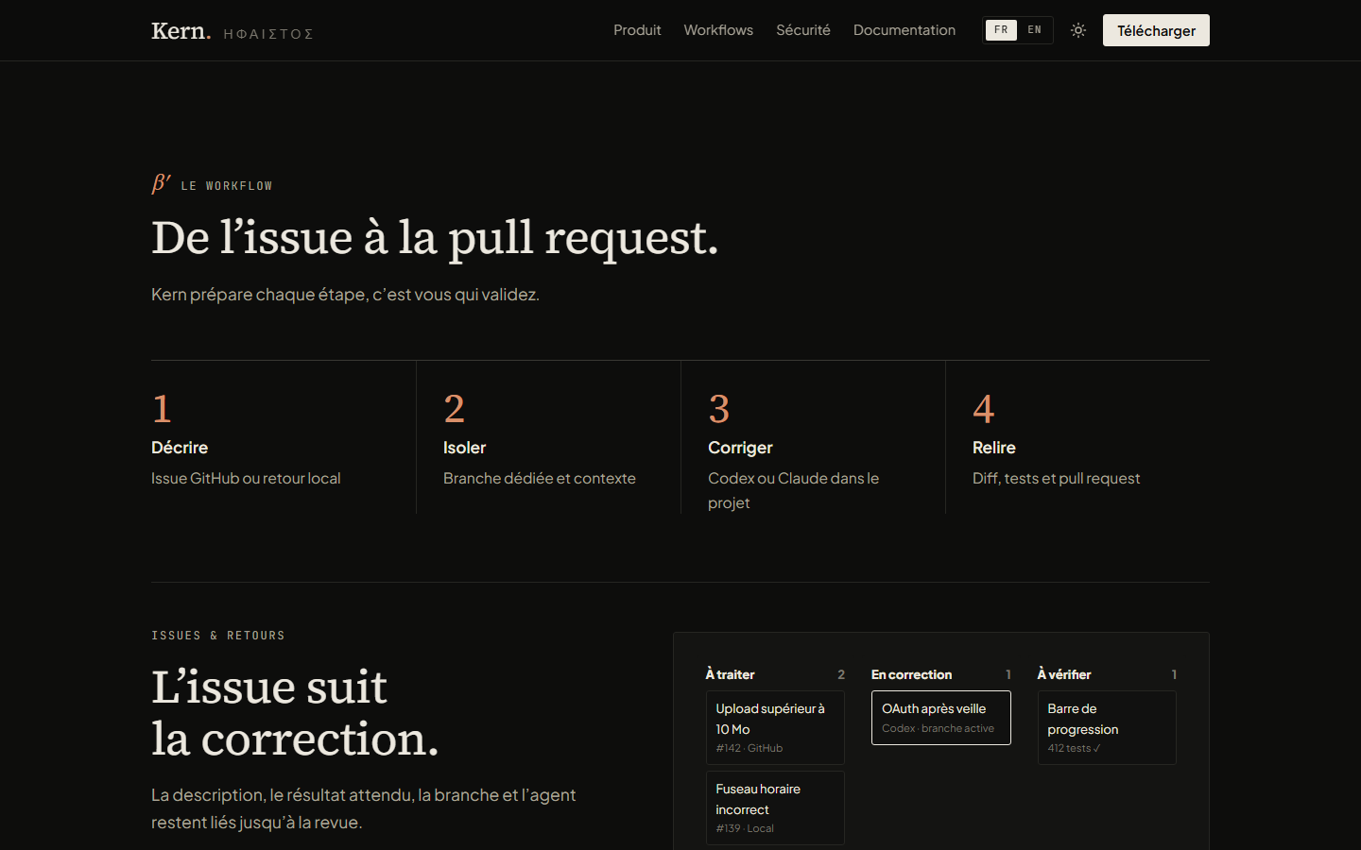The height and width of the screenshot is (850, 1361).
Task: Click 'Codex · branche active' label
Action: click(x=938, y=728)
